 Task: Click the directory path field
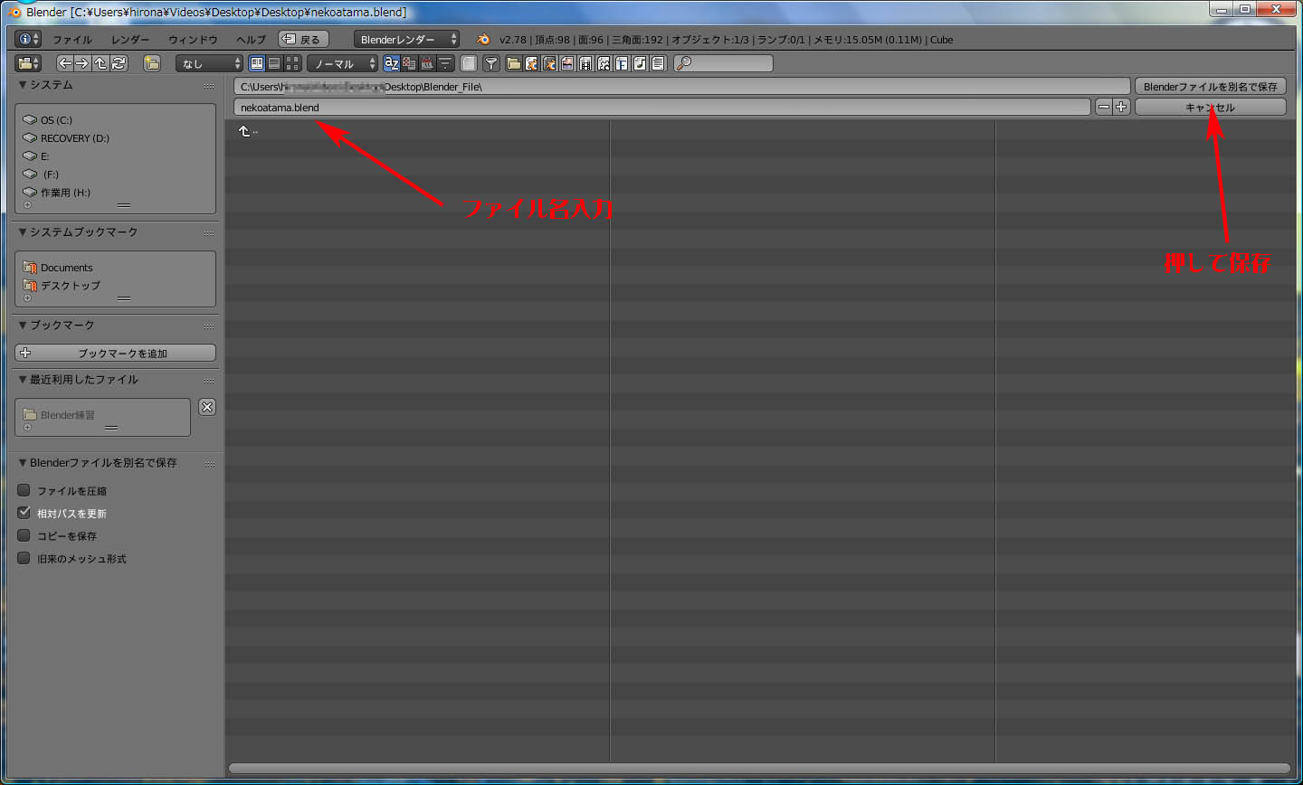(x=682, y=86)
